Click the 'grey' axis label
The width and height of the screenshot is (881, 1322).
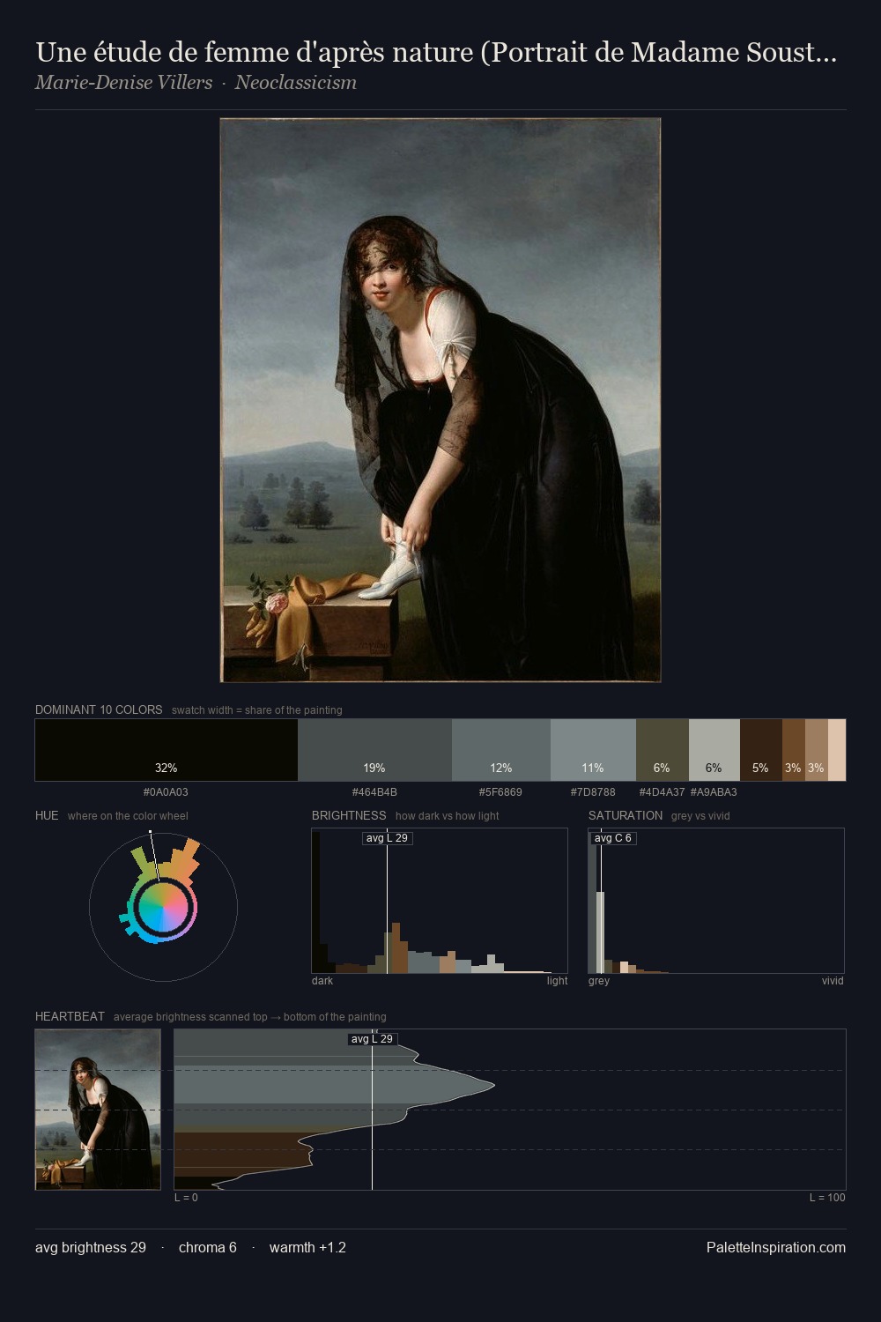click(x=599, y=981)
